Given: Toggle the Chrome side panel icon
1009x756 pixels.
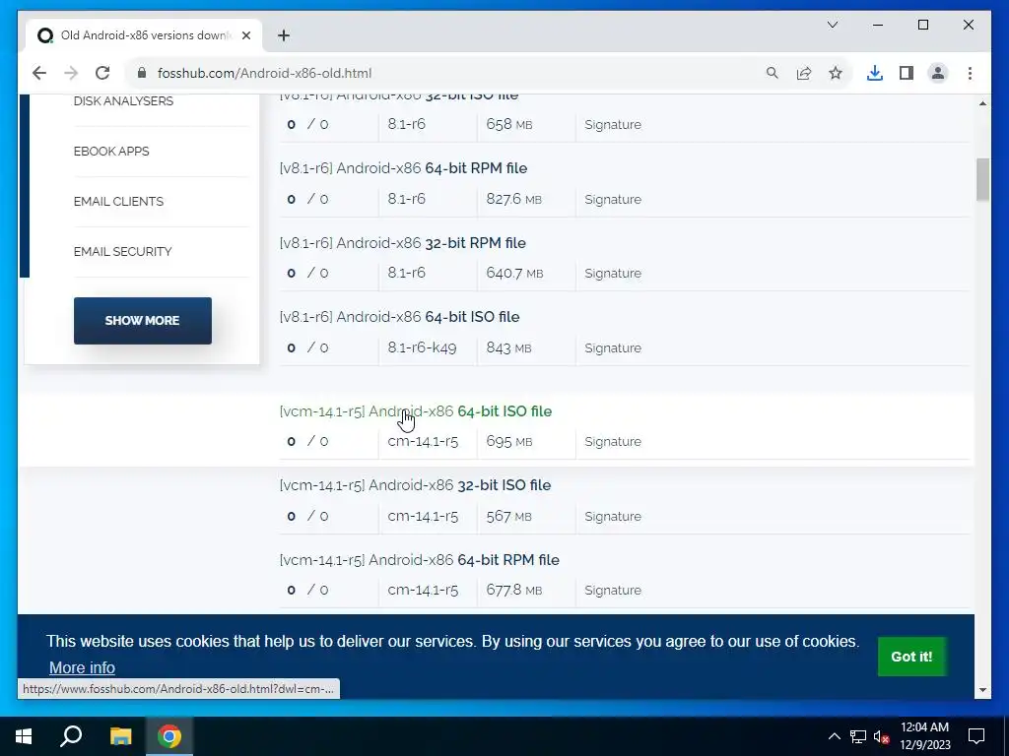Looking at the screenshot, I should coord(907,73).
